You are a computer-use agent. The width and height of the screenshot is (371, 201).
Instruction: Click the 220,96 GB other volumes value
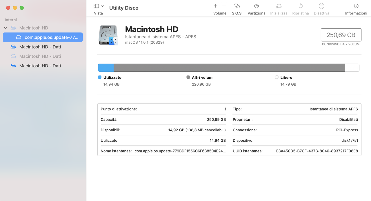click(201, 84)
